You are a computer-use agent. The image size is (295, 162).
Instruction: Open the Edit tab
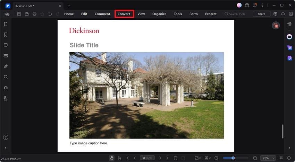(x=84, y=14)
